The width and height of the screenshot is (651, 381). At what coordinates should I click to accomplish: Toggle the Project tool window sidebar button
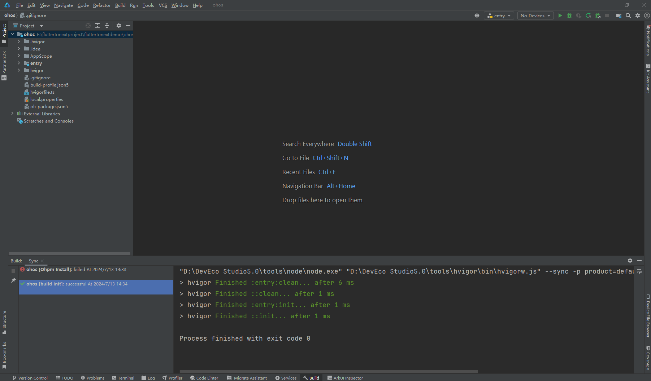(x=4, y=34)
